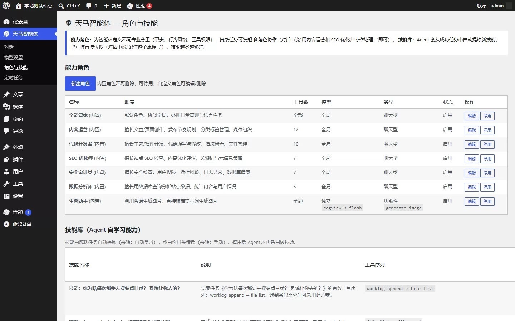Click the 您好，admin greeting link
This screenshot has height=321, width=515.
point(490,6)
